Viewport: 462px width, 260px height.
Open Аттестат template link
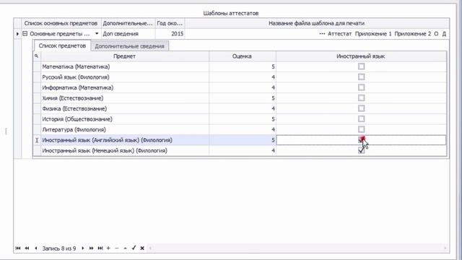(340, 34)
